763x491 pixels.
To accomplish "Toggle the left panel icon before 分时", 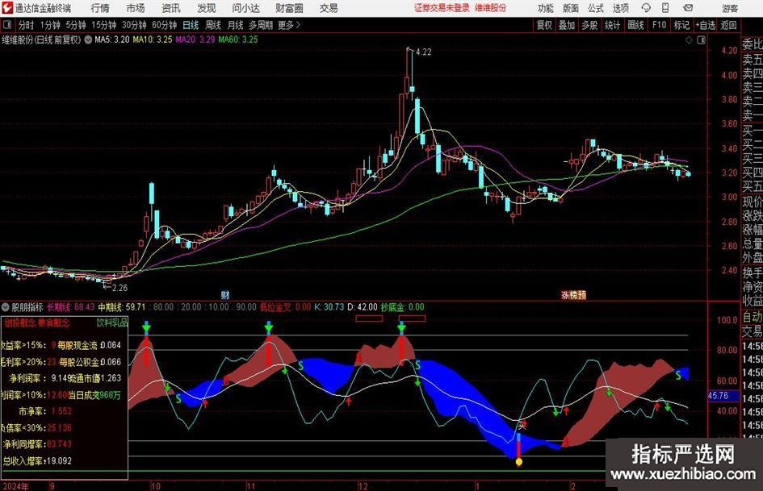I will 7,25.
